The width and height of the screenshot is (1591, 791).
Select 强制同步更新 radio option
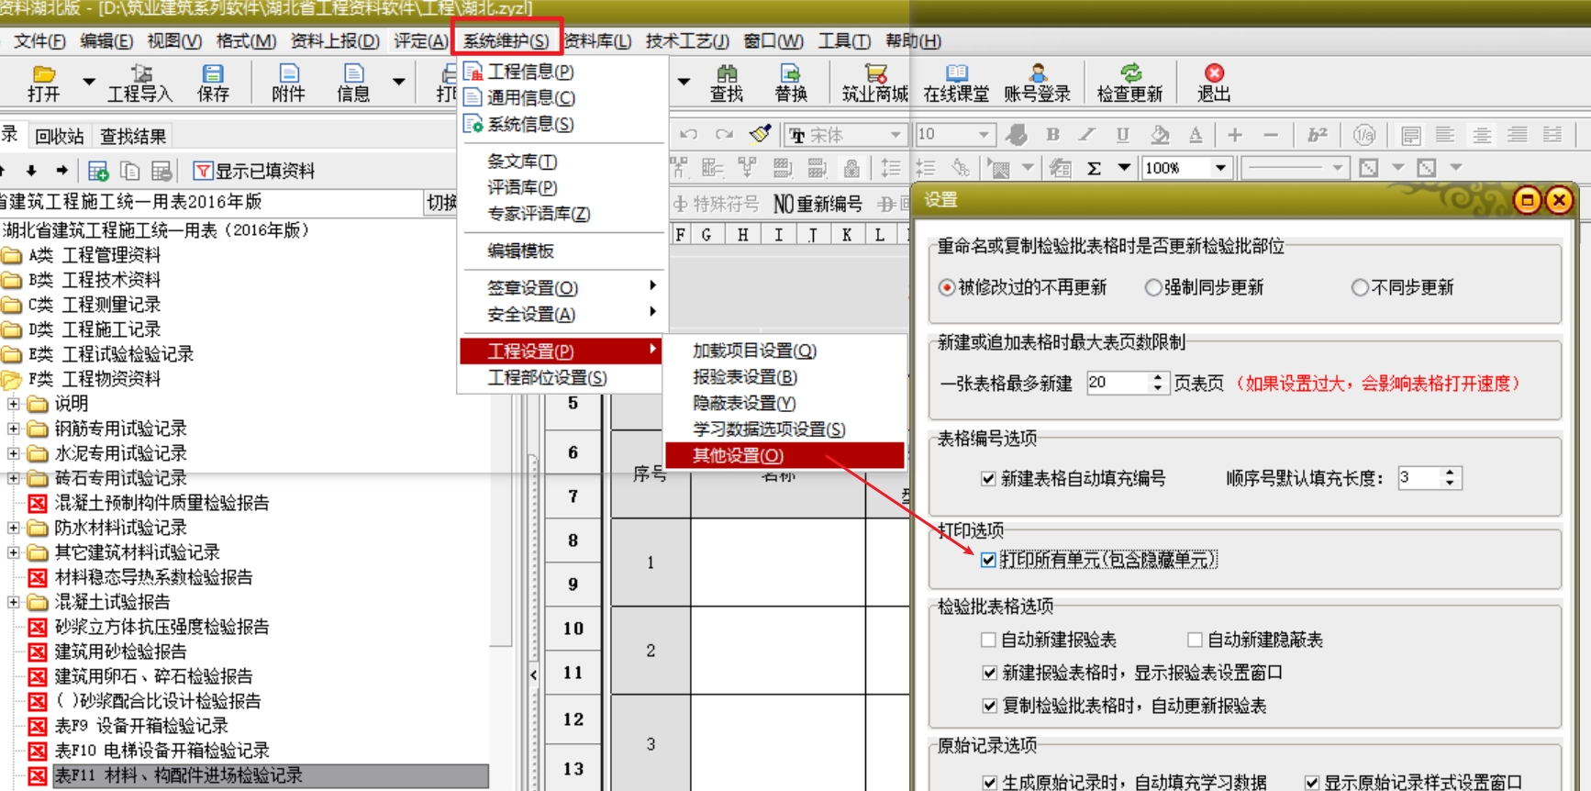point(1152,287)
